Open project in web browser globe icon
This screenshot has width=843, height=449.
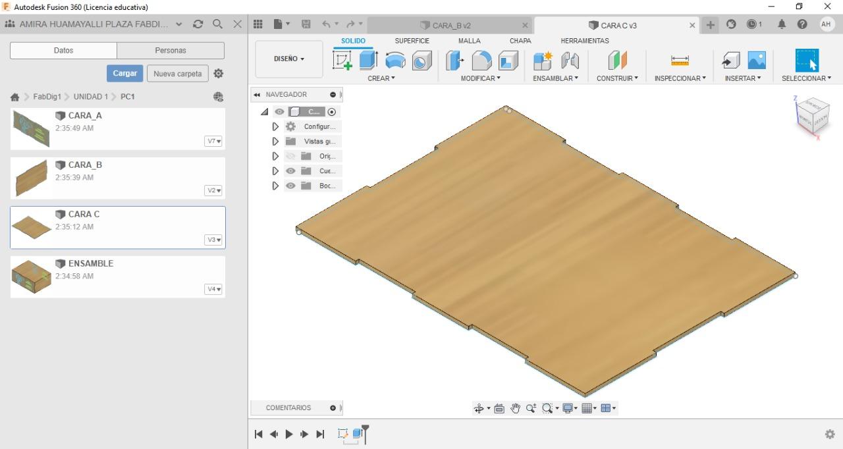point(219,97)
